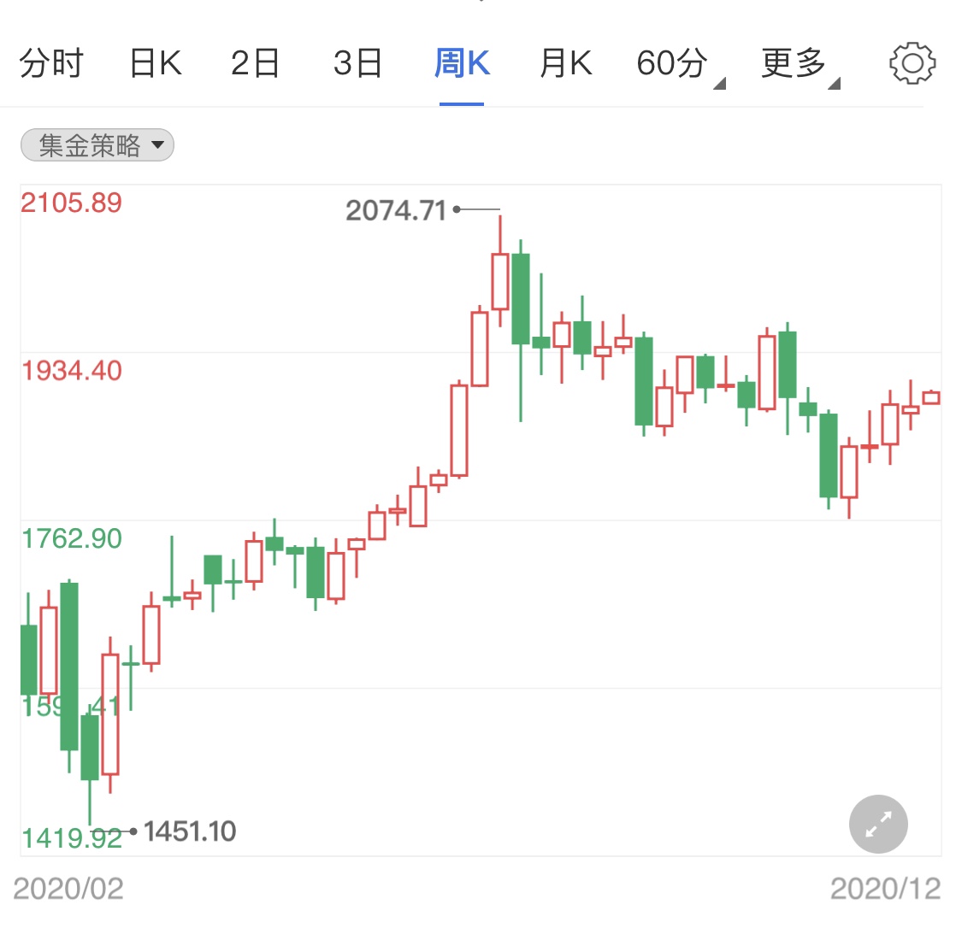Screen dimensions: 962x928
Task: Switch to the 分时 chart tab
Action: pos(51,62)
